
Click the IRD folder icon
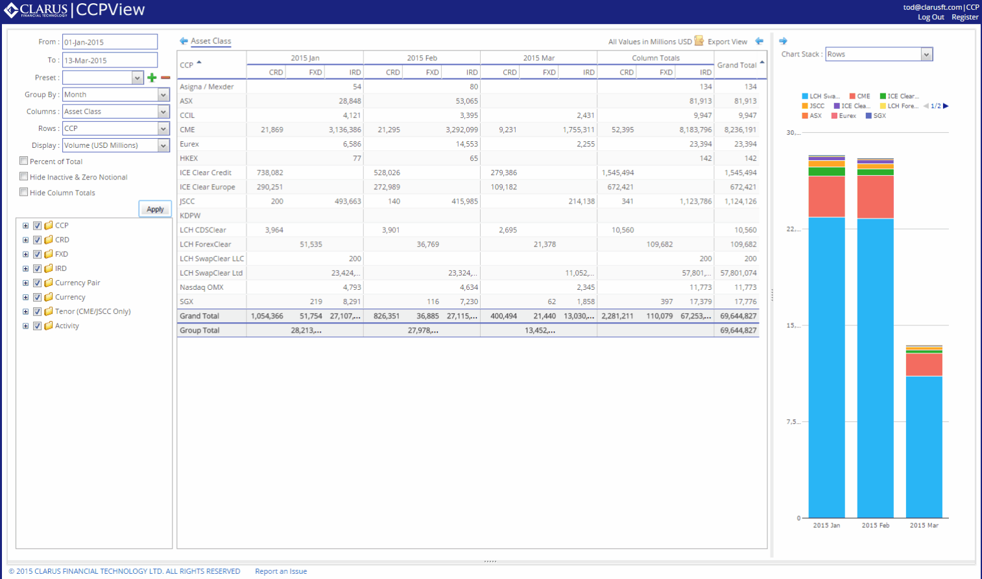(x=49, y=268)
